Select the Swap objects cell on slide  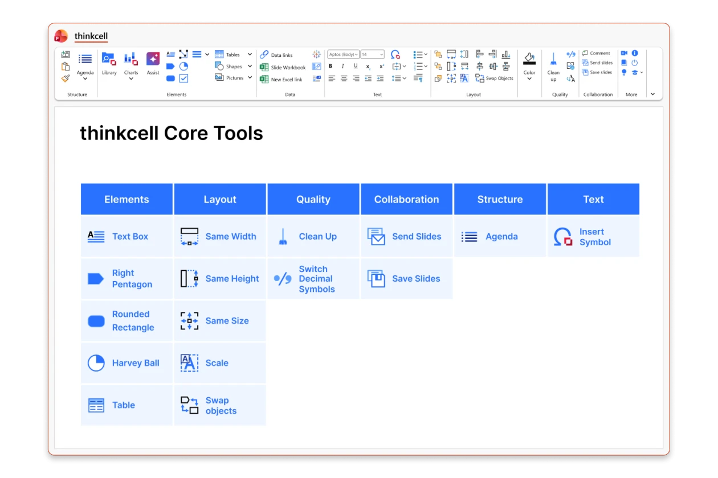[220, 405]
